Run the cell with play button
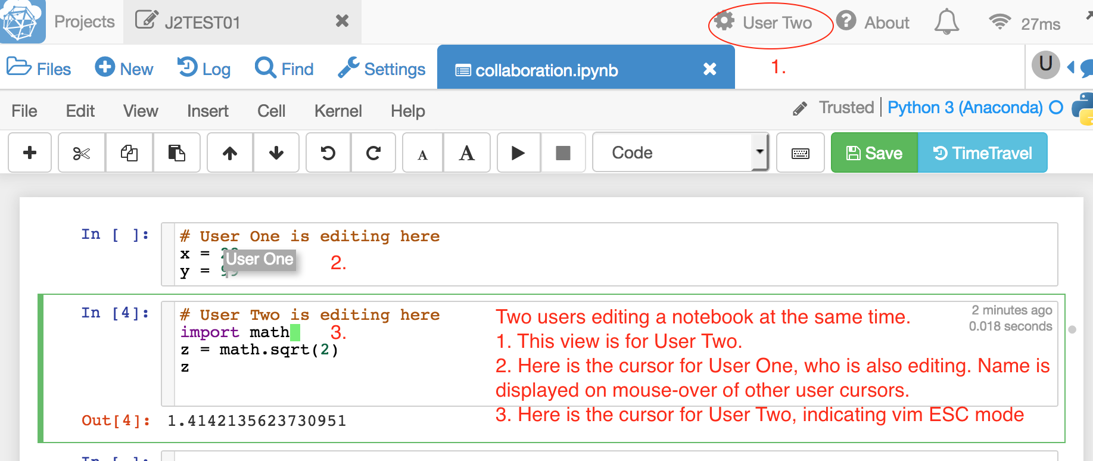 [518, 153]
